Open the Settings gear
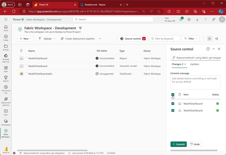The height and width of the screenshot is (155, 226). pyautogui.click(x=189, y=20)
